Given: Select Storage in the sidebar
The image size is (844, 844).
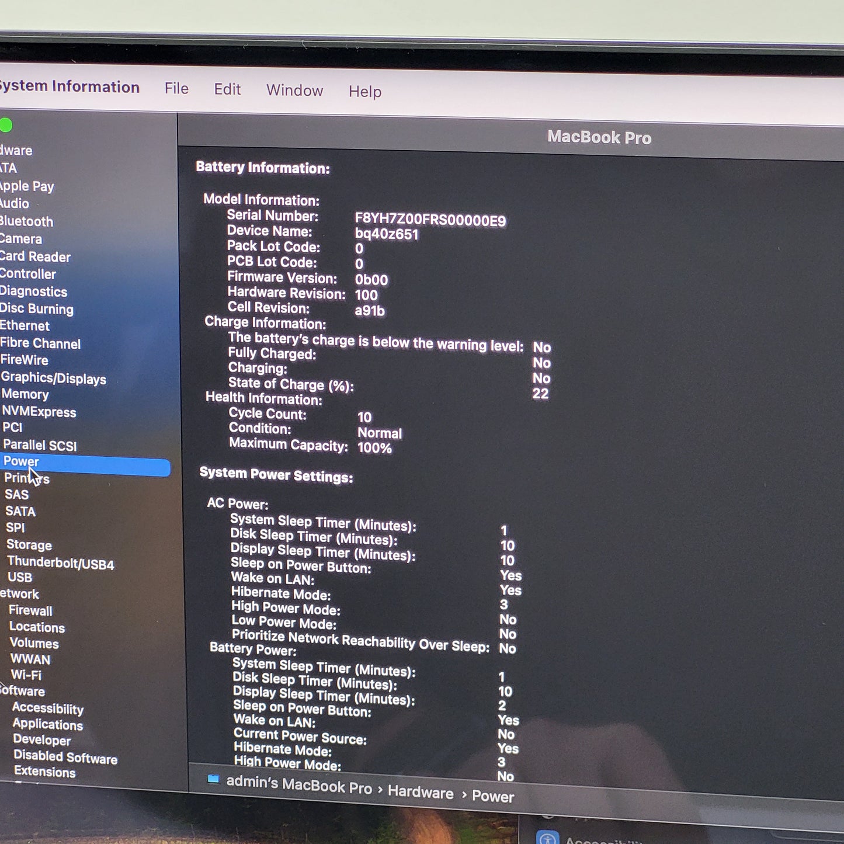Looking at the screenshot, I should pos(29,545).
